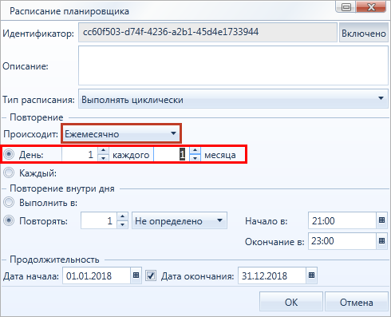Select the Каждый radio button
391x317 pixels.
9,172
